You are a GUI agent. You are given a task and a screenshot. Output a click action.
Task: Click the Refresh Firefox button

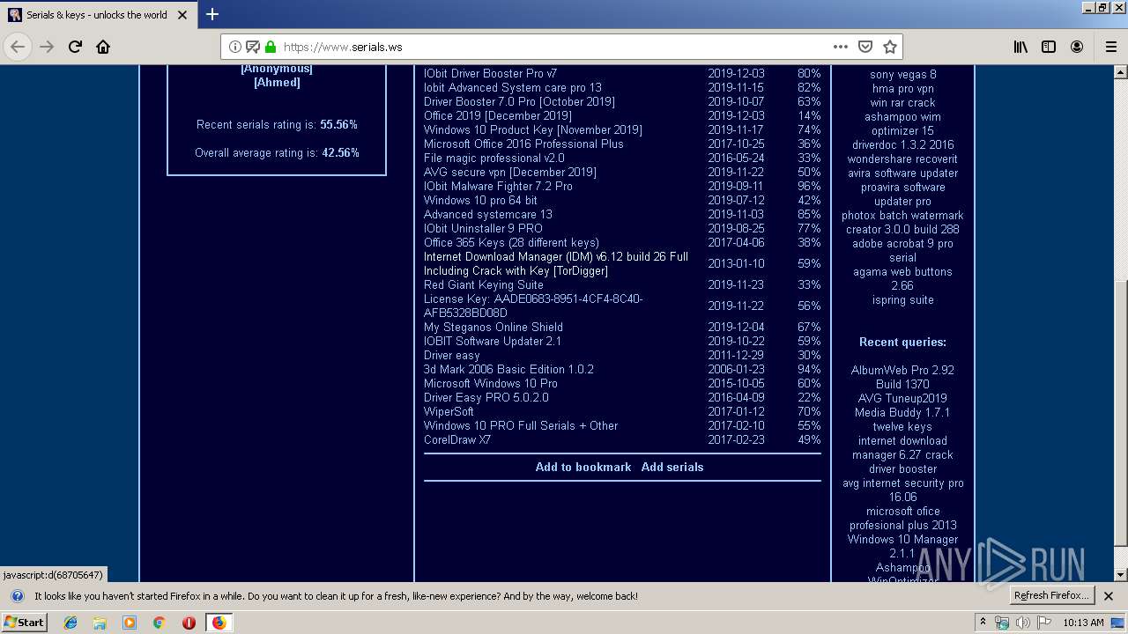(1051, 596)
